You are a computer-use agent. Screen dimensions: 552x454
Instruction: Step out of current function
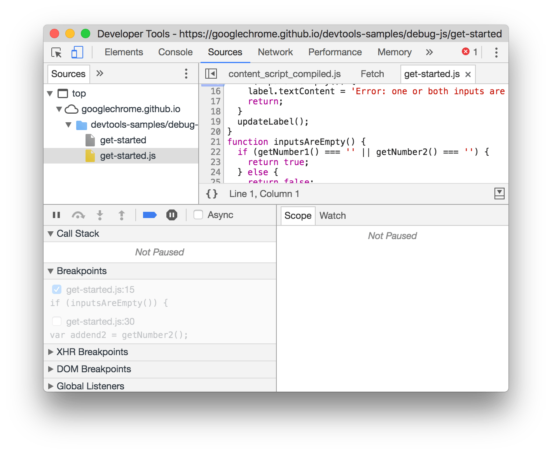click(122, 215)
